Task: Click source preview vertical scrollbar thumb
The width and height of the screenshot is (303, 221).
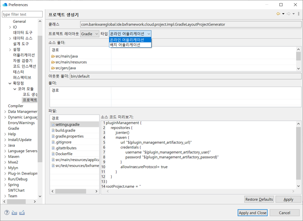Action: tap(298, 153)
